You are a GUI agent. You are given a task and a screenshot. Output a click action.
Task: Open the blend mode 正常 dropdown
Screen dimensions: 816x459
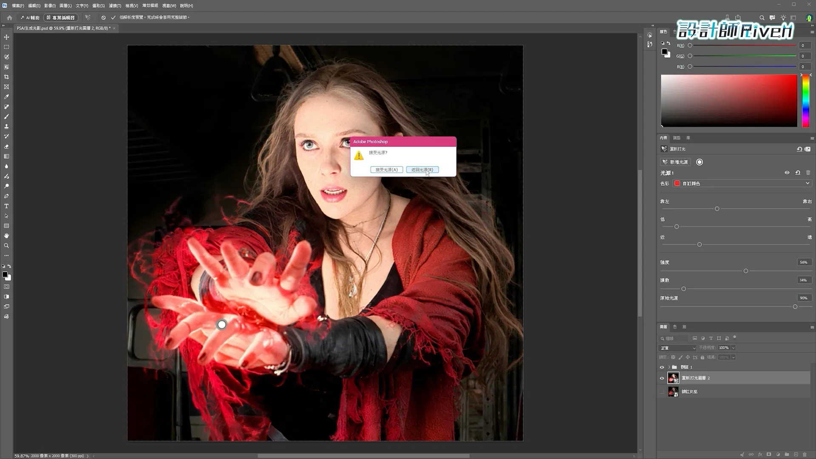click(678, 348)
